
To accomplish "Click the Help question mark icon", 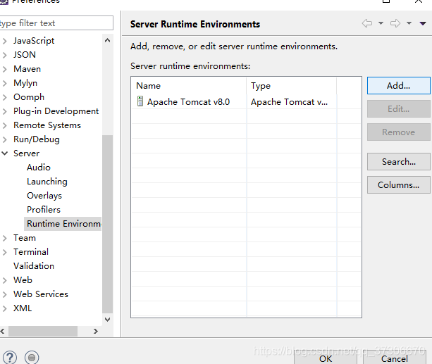I will coord(10,358).
